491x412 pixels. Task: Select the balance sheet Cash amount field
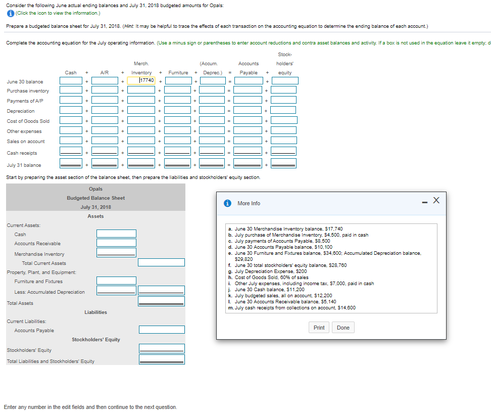[117, 234]
